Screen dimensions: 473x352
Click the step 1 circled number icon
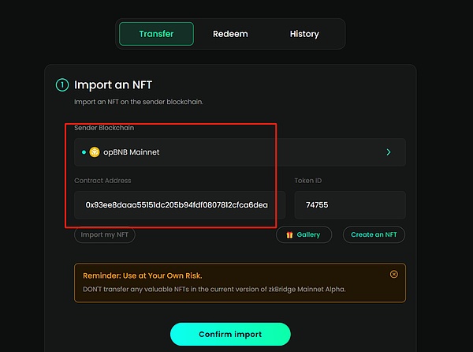[x=61, y=85]
